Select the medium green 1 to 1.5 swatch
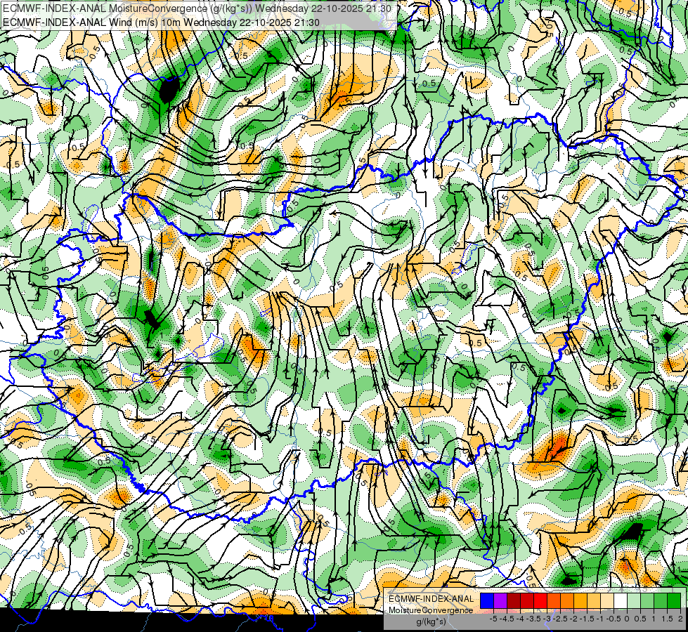Screen dimensions: 688x632 click(x=661, y=600)
